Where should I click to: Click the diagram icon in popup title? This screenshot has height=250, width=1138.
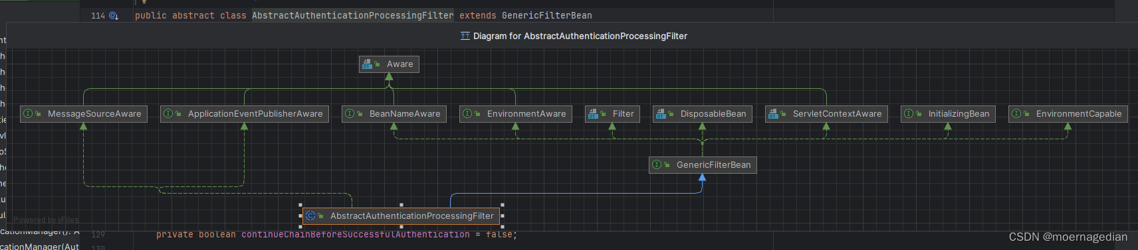tap(465, 36)
